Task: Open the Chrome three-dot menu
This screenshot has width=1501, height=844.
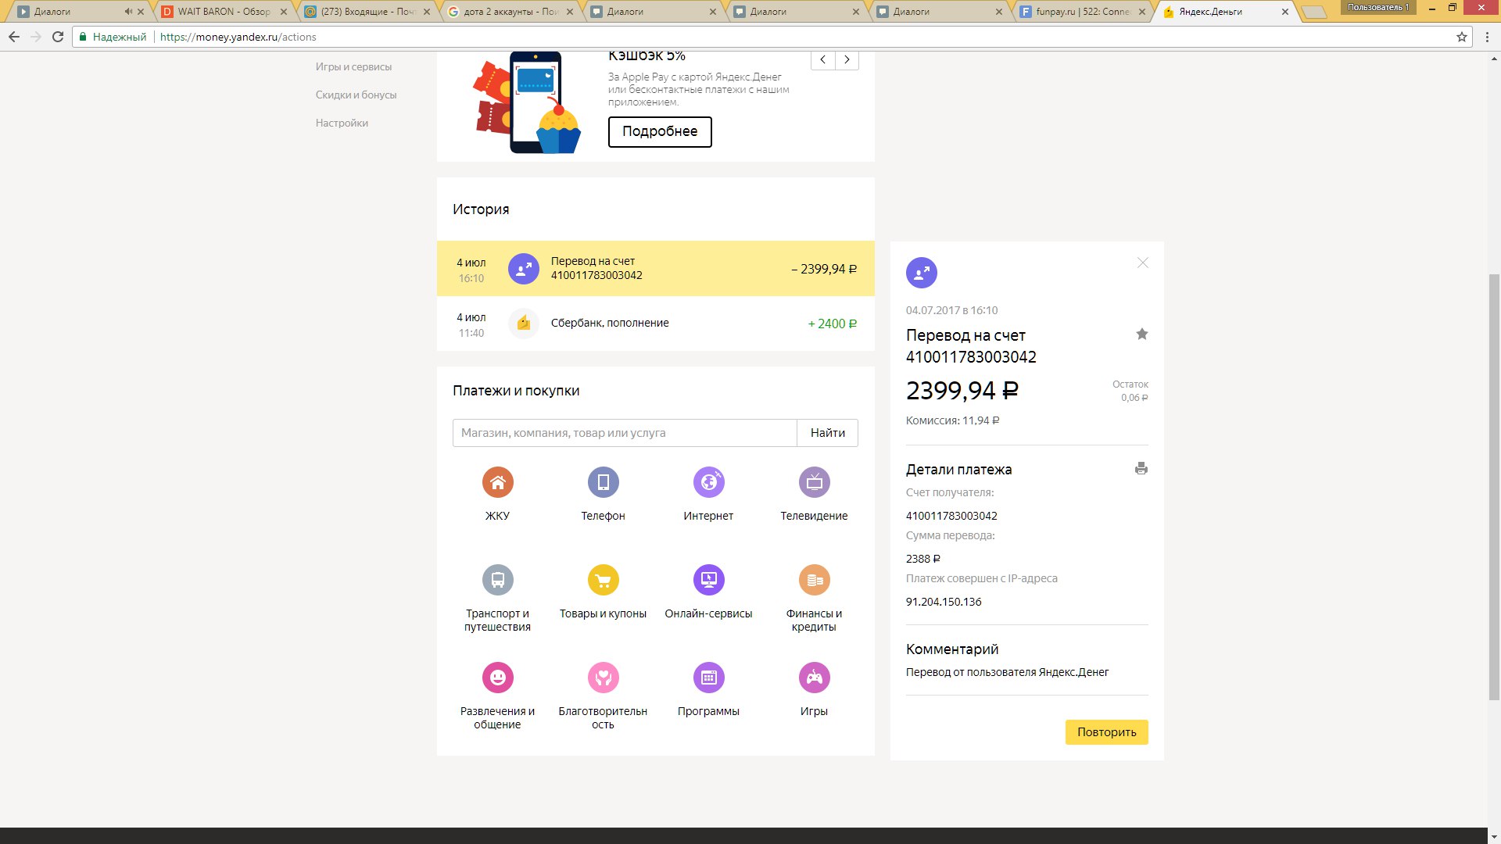Action: coord(1487,37)
